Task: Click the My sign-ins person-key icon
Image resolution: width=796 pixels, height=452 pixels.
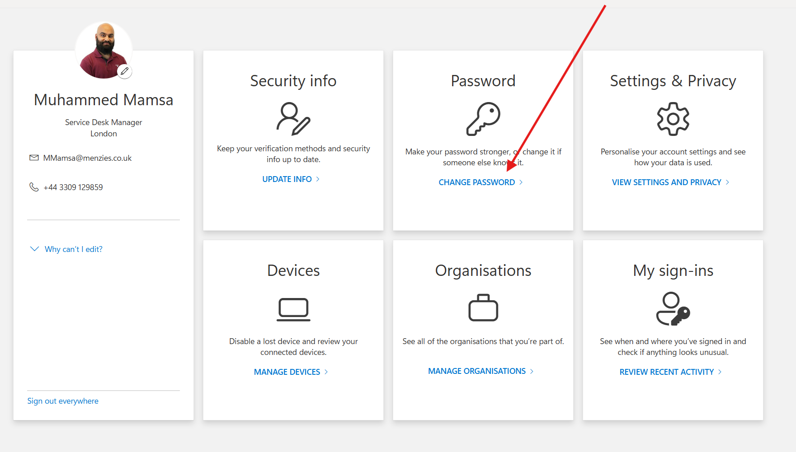Action: (x=673, y=309)
